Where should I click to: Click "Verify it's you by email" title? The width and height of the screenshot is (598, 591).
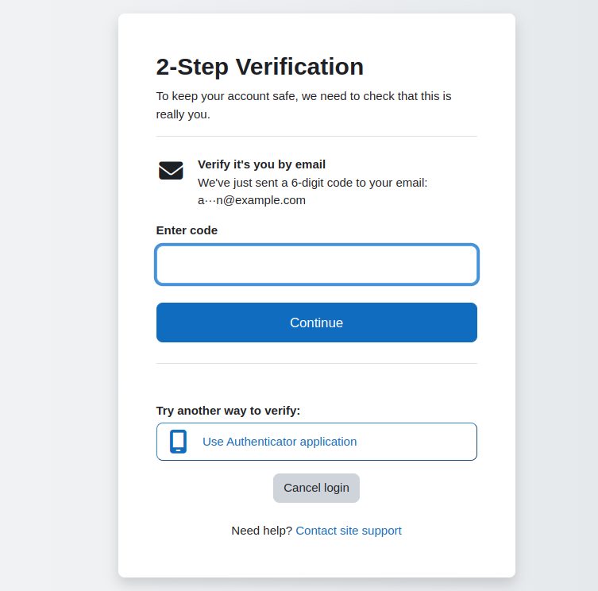coord(261,164)
